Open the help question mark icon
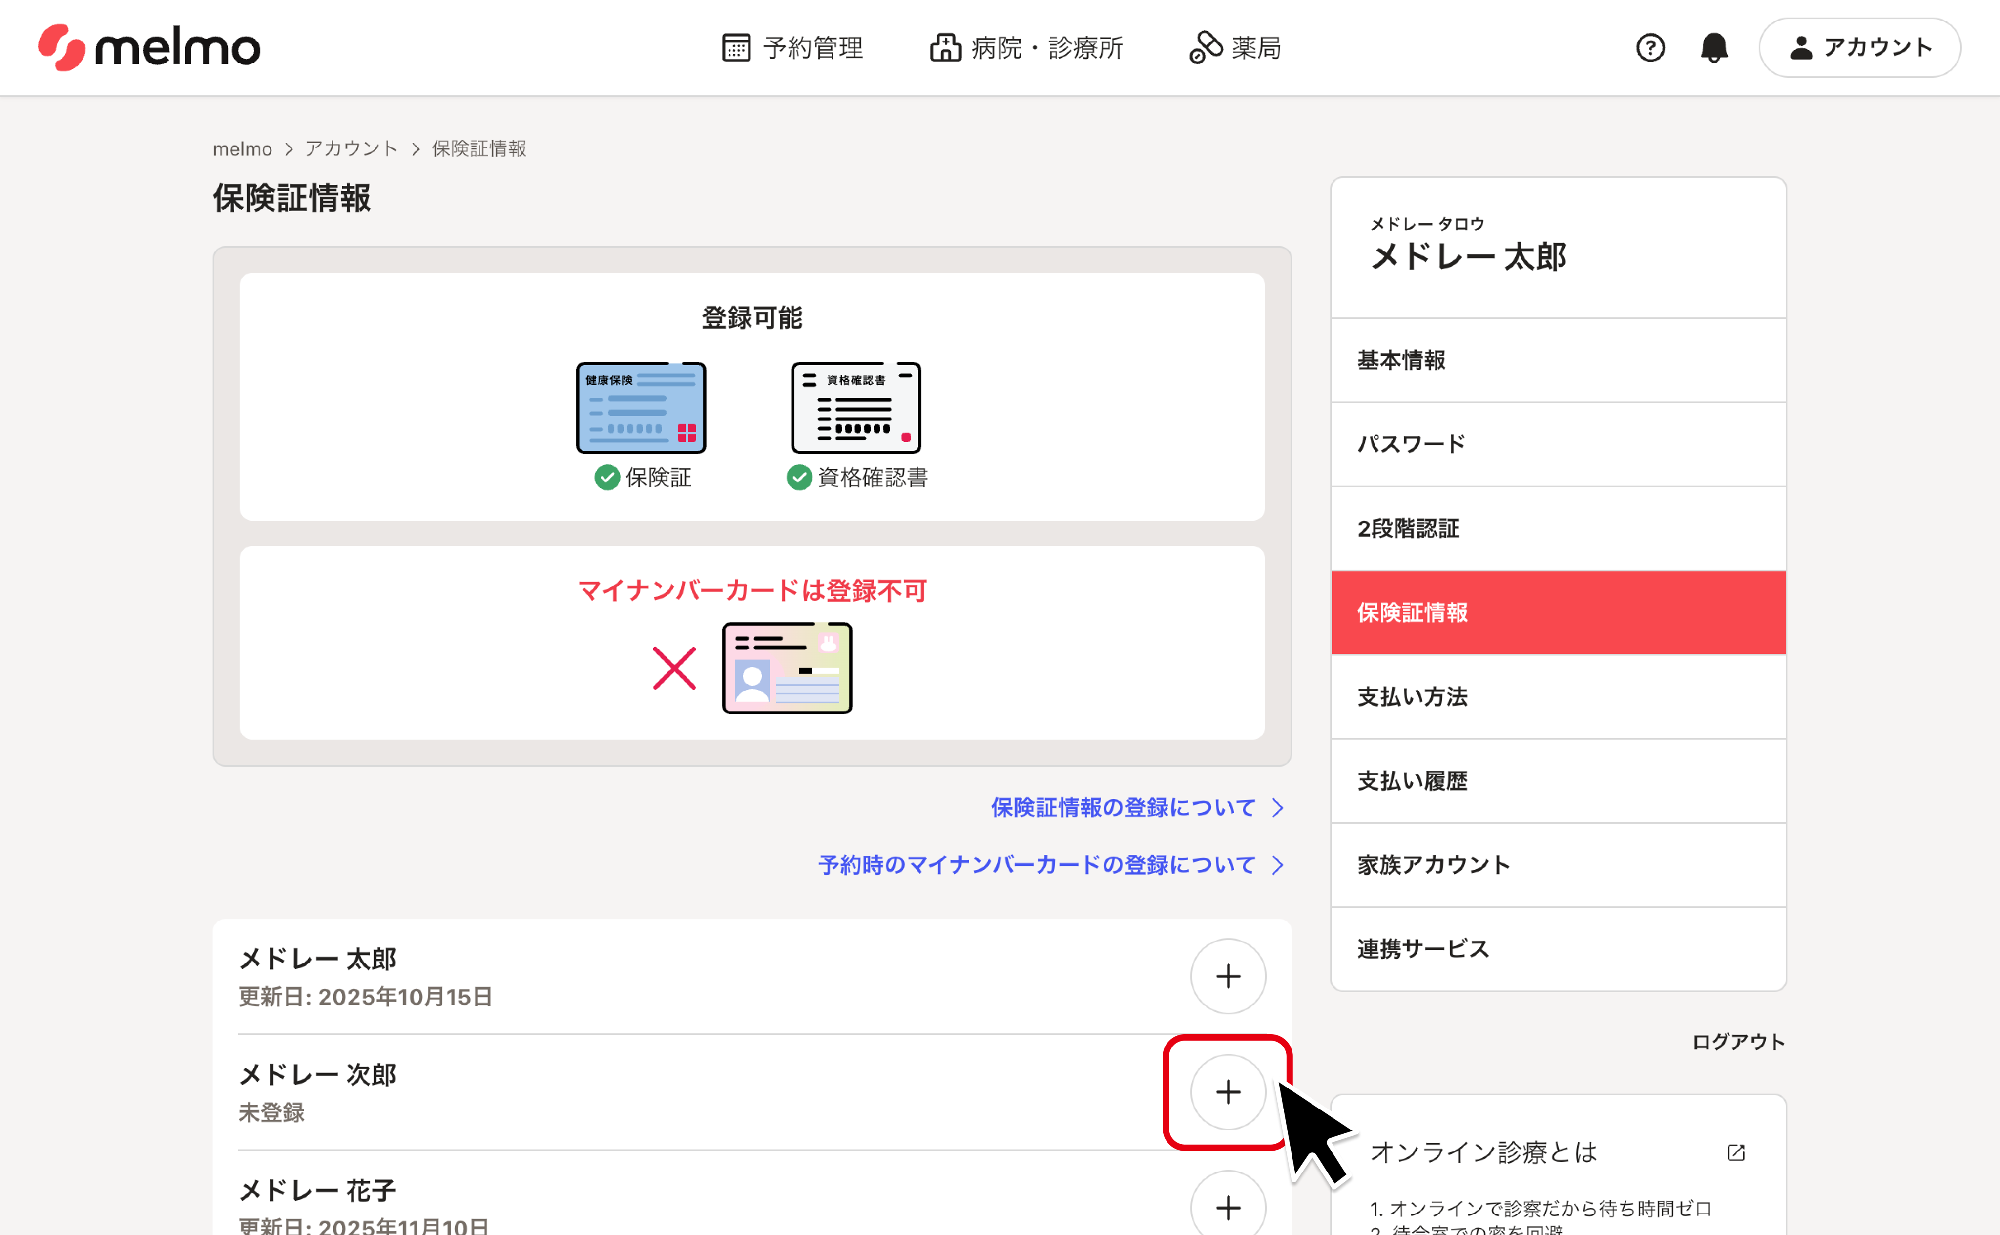 click(x=1649, y=47)
